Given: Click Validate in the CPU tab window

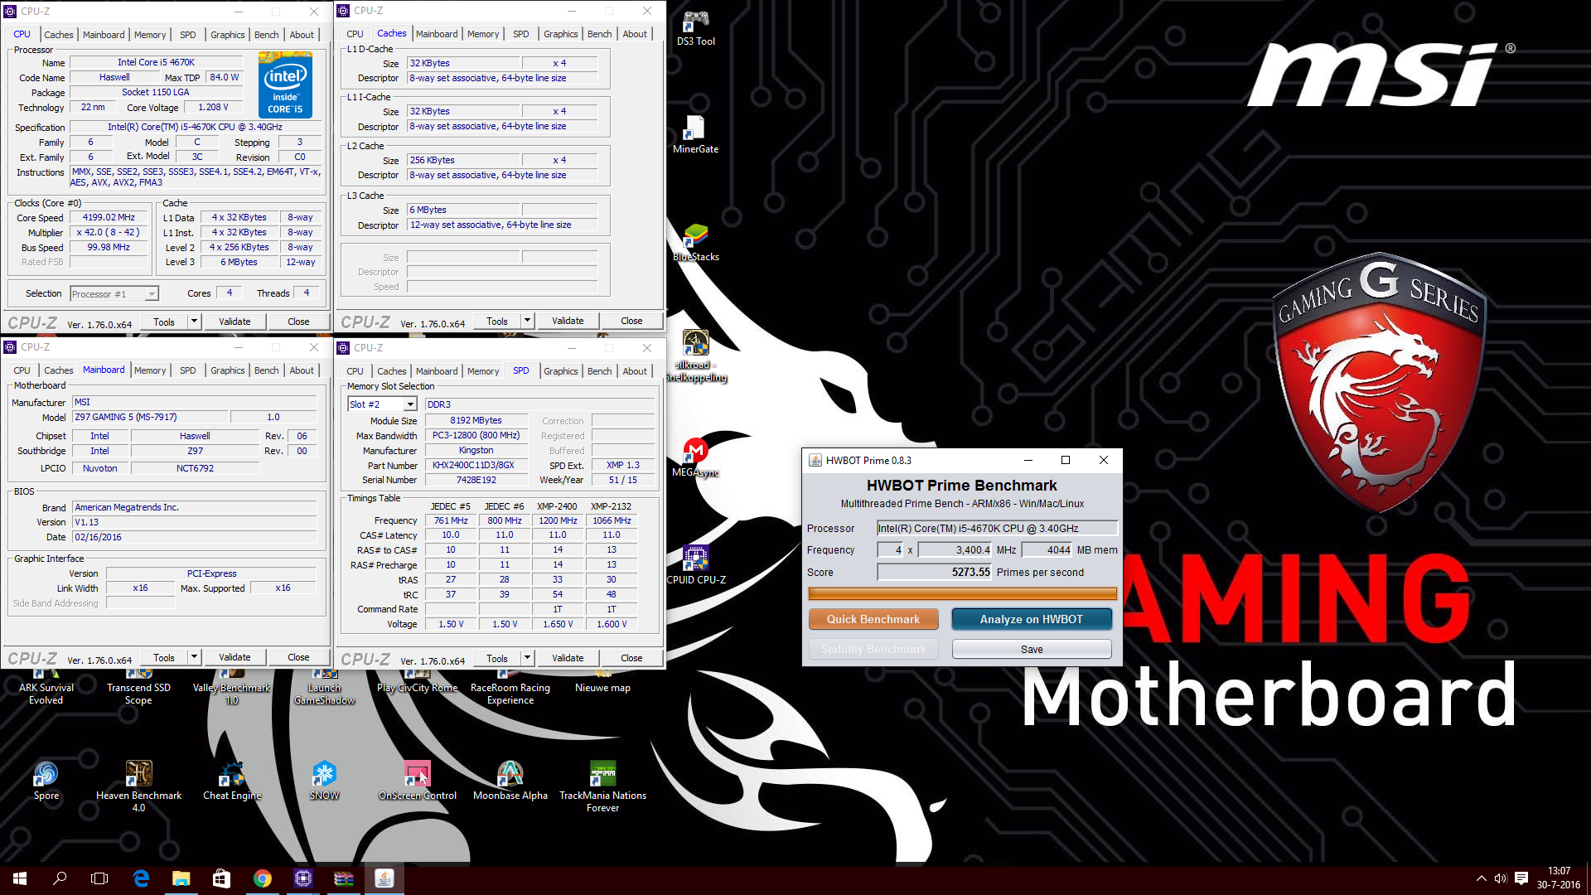Looking at the screenshot, I should tap(235, 322).
